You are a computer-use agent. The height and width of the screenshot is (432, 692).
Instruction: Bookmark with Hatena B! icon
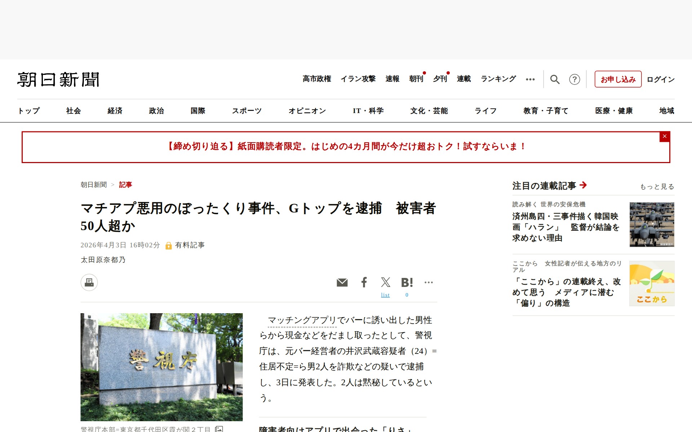pyautogui.click(x=407, y=283)
